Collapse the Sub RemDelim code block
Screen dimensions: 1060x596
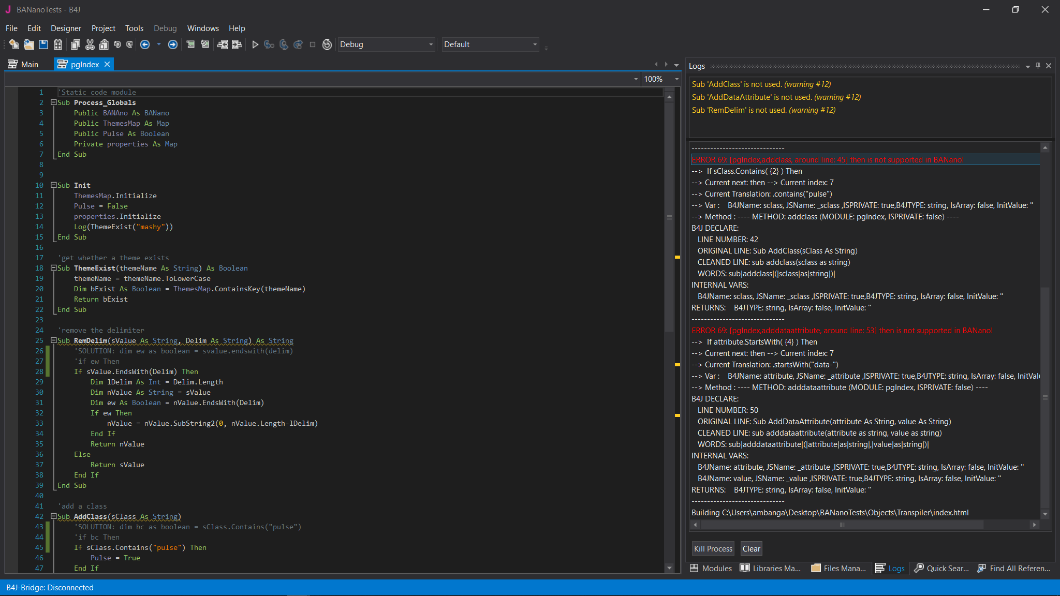pyautogui.click(x=53, y=340)
